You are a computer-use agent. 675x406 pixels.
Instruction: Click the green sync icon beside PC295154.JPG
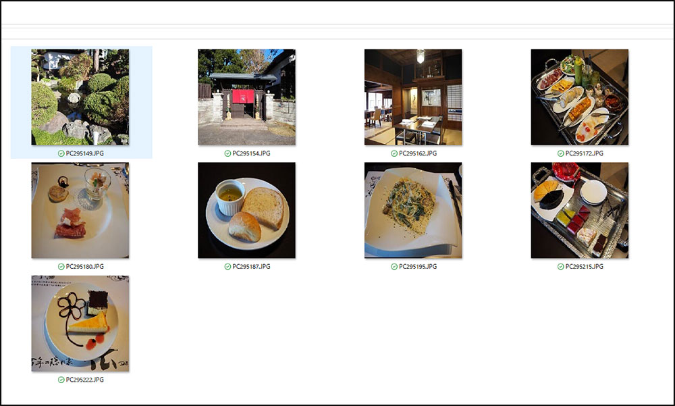(227, 153)
